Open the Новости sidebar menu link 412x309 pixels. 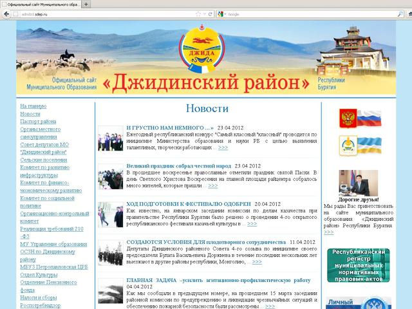click(x=30, y=114)
